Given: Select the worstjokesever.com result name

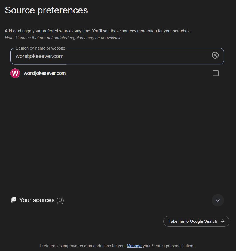Looking at the screenshot, I should click(45, 73).
